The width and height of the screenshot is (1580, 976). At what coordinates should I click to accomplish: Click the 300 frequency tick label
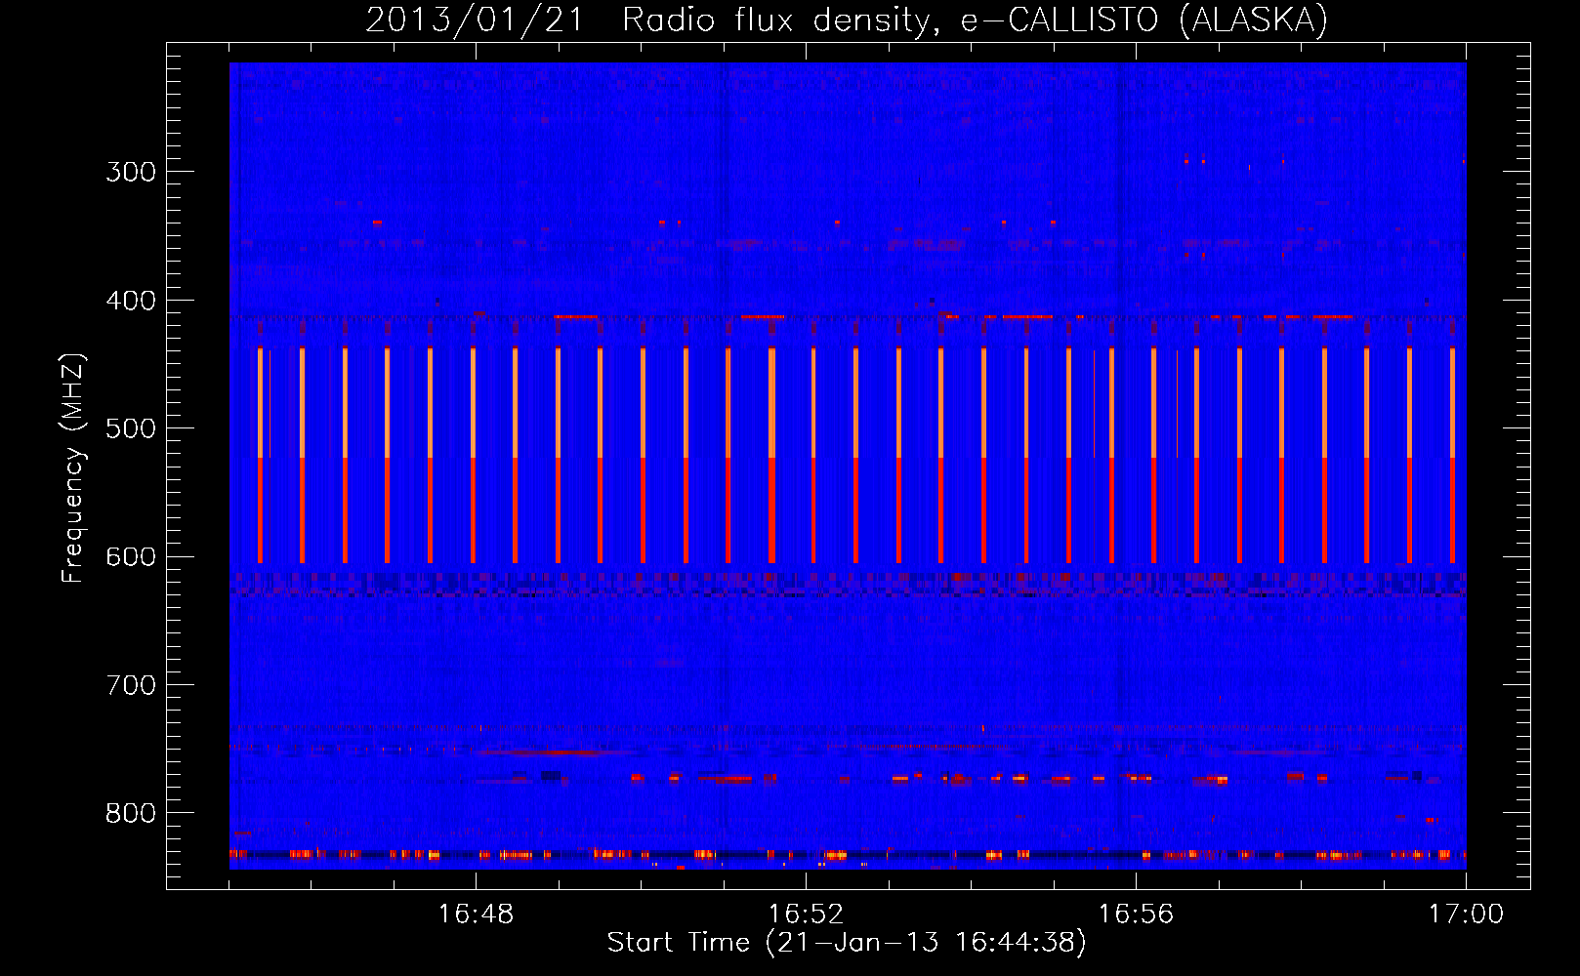click(131, 172)
